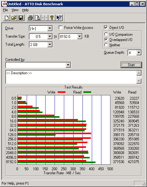Print results using the printer icon
147x187 pixels.
click(30, 18)
